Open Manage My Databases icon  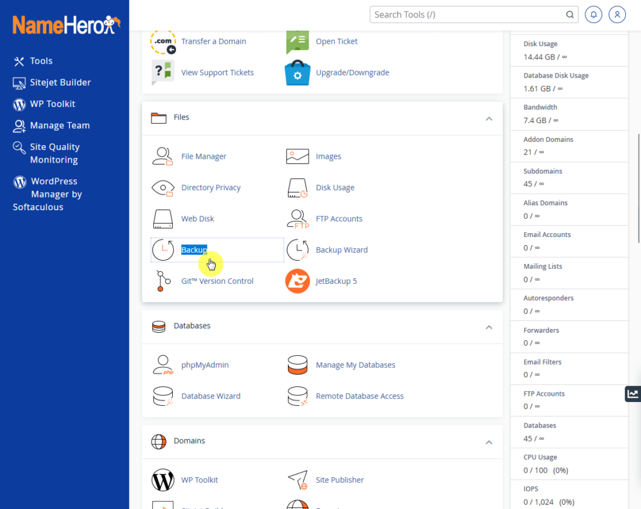pos(297,365)
